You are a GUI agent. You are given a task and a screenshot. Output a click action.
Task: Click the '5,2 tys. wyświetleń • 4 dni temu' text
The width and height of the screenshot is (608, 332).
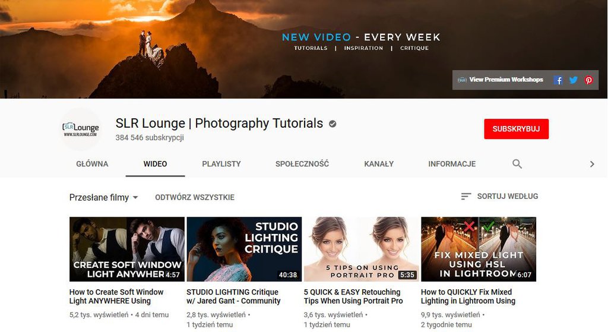point(119,315)
